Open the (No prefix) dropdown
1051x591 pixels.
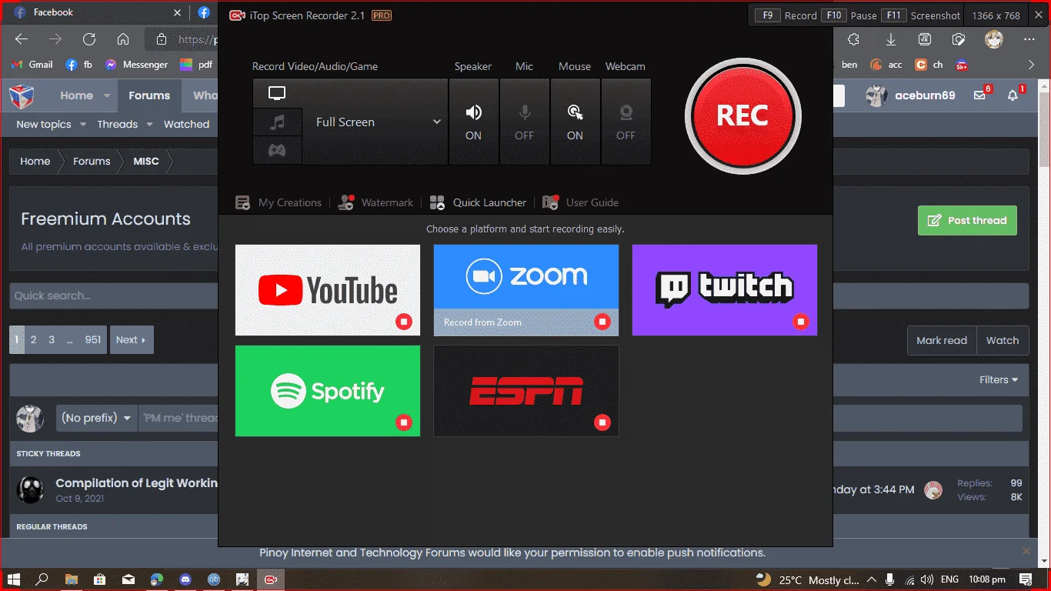pos(97,418)
